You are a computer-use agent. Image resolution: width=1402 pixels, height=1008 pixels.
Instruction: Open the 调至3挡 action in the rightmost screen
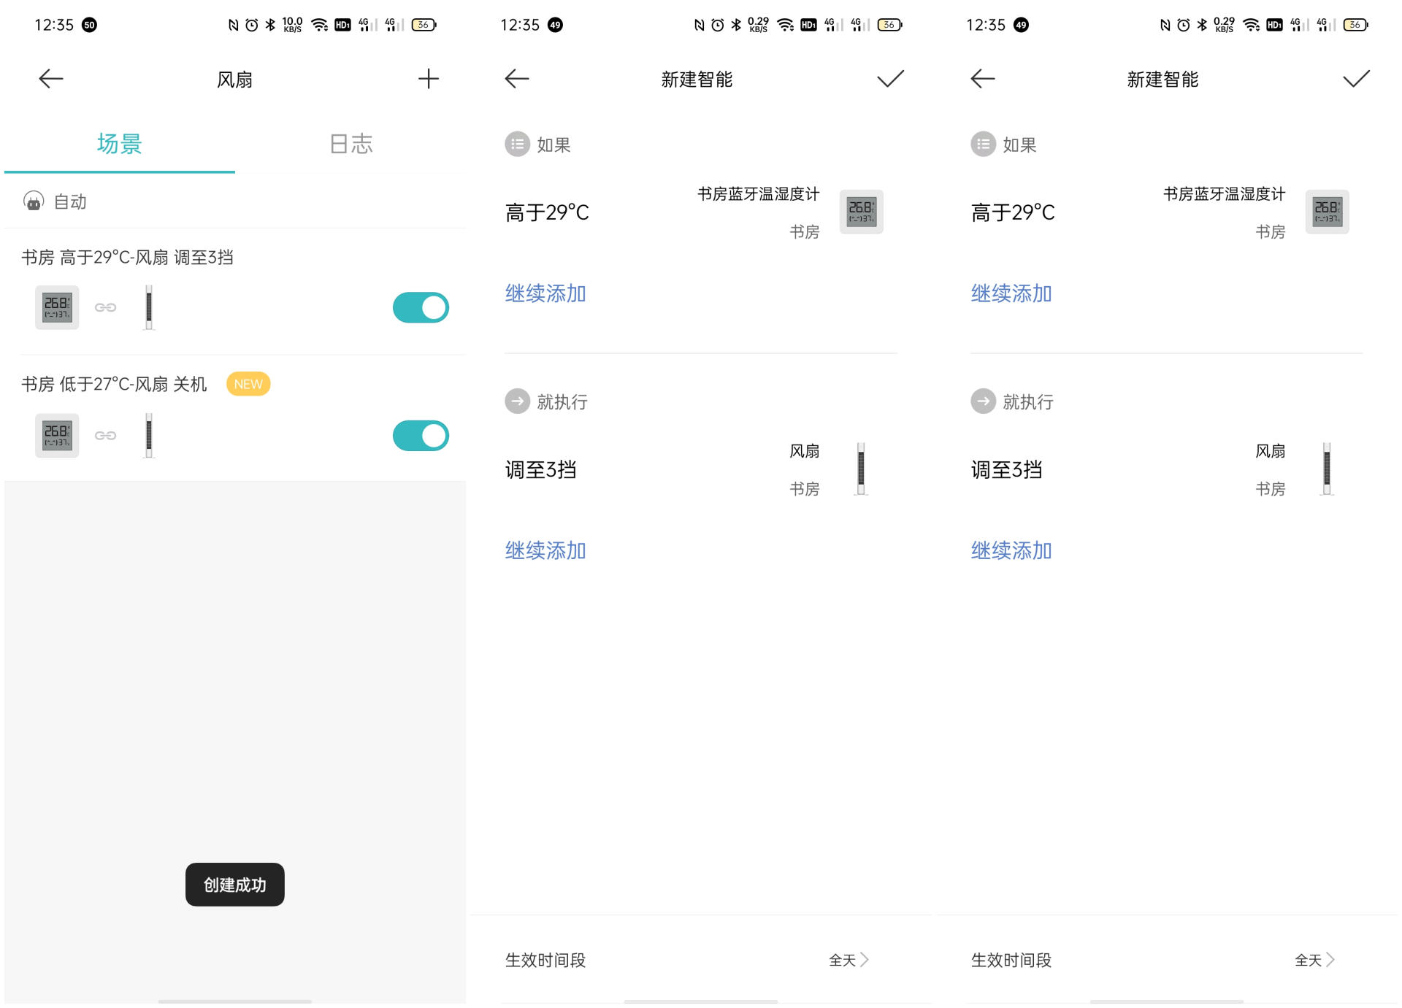coord(1007,469)
